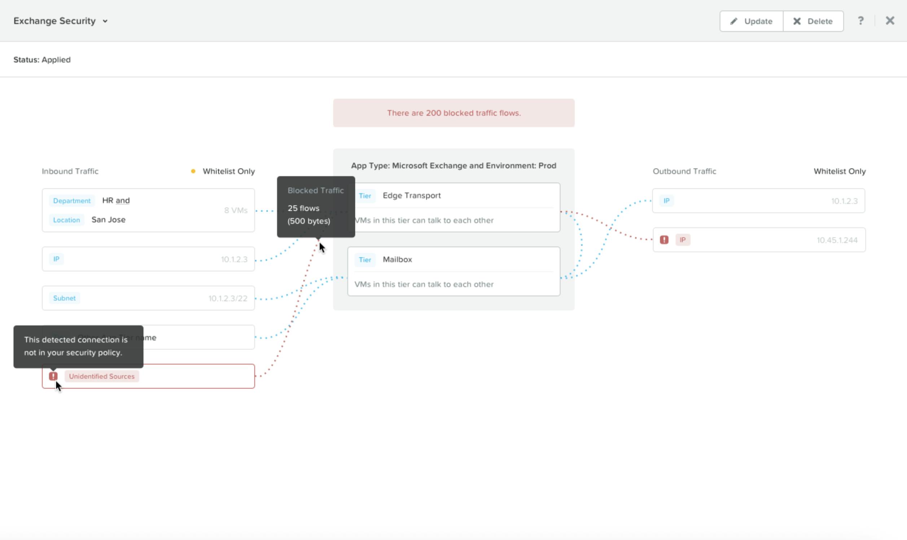Open help via question mark icon
Viewport: 907px width, 540px height.
pyautogui.click(x=860, y=21)
